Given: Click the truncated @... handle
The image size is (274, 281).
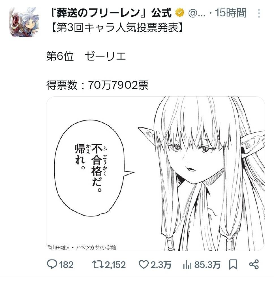Looking at the screenshot, I should 197,13.
